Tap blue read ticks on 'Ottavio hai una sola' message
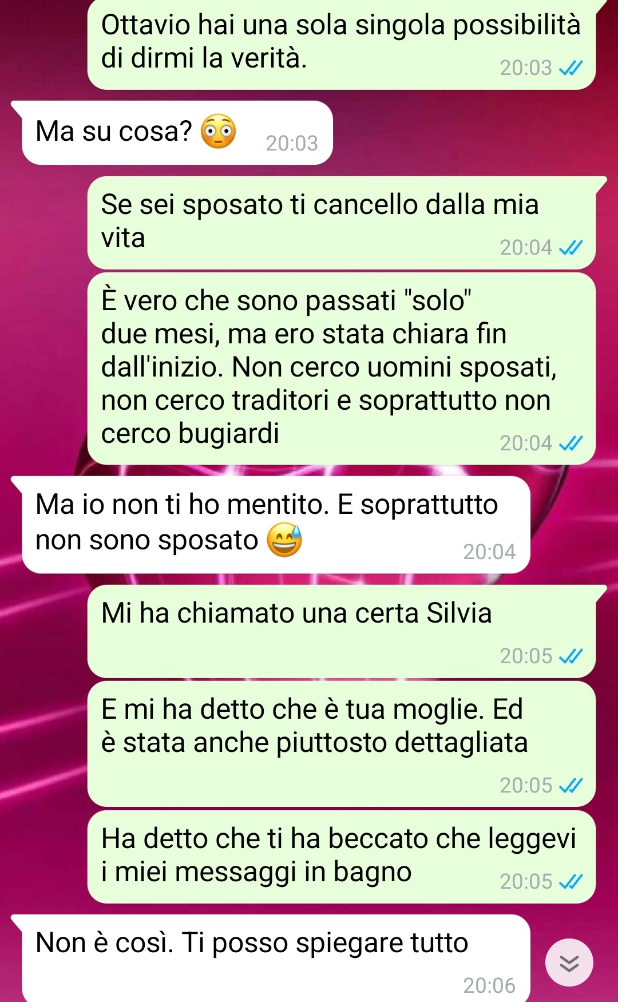This screenshot has height=1002, width=618. [x=571, y=68]
